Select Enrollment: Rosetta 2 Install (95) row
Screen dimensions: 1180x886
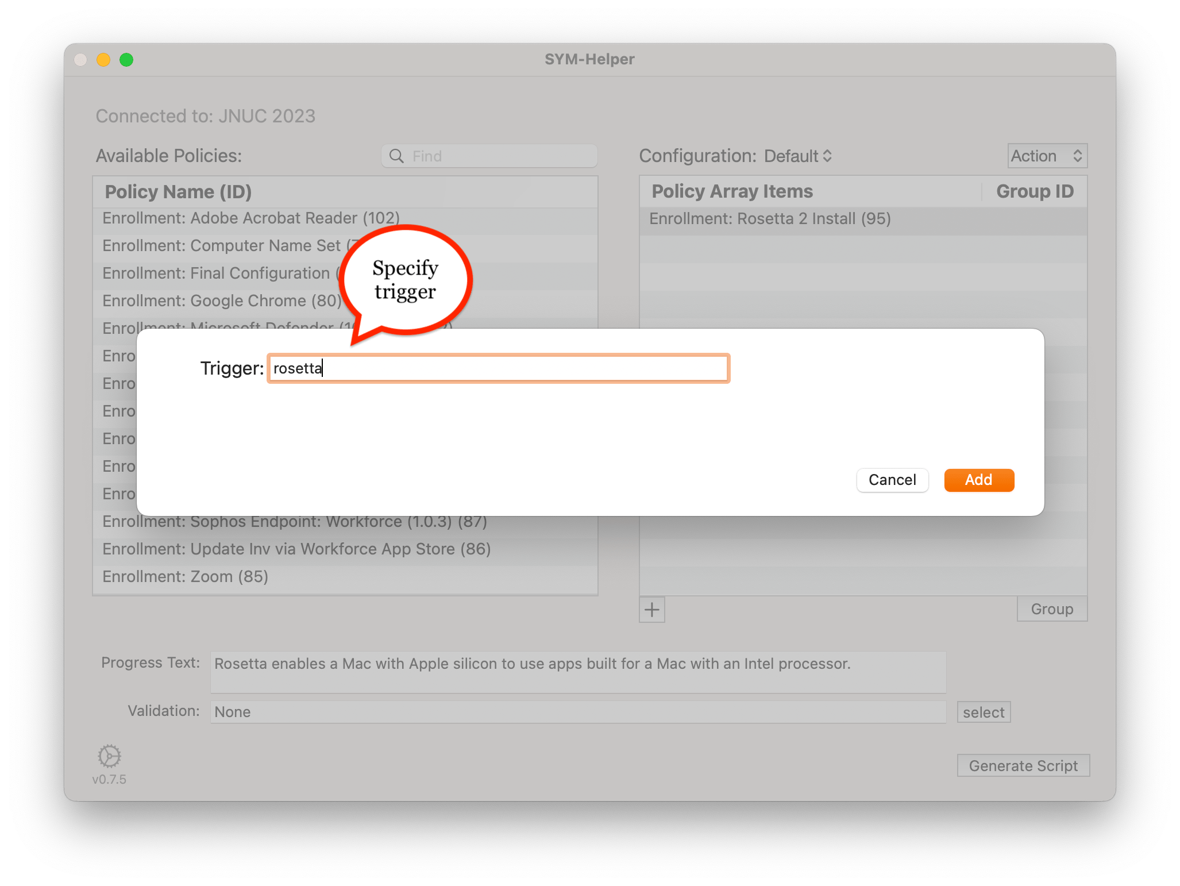(770, 219)
